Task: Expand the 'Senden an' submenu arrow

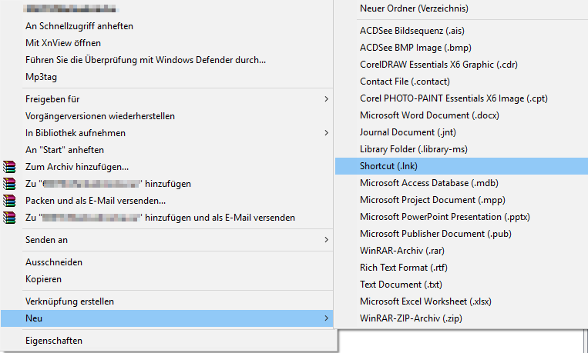Action: [326, 240]
